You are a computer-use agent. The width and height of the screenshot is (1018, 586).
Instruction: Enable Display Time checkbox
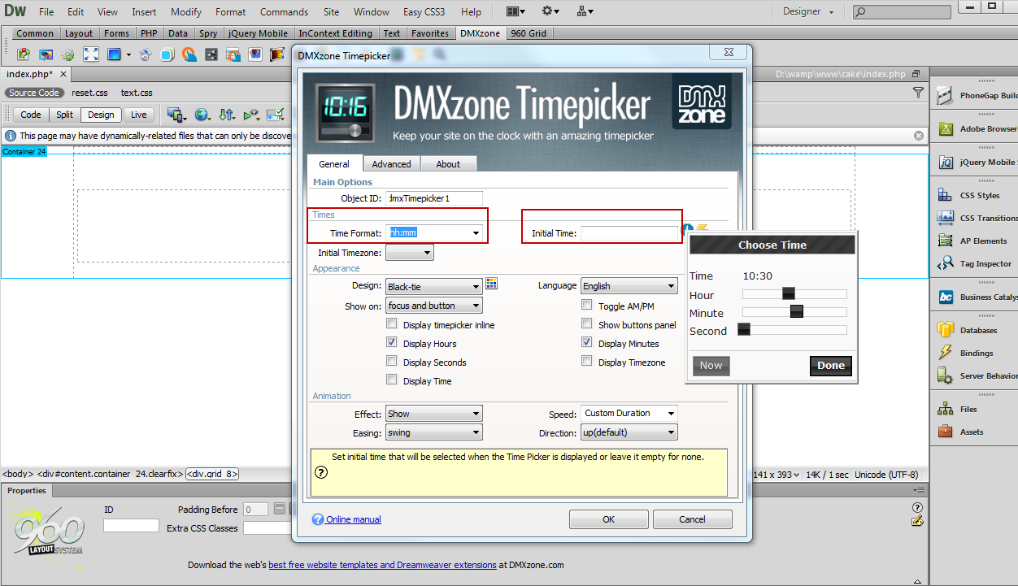[x=392, y=380]
